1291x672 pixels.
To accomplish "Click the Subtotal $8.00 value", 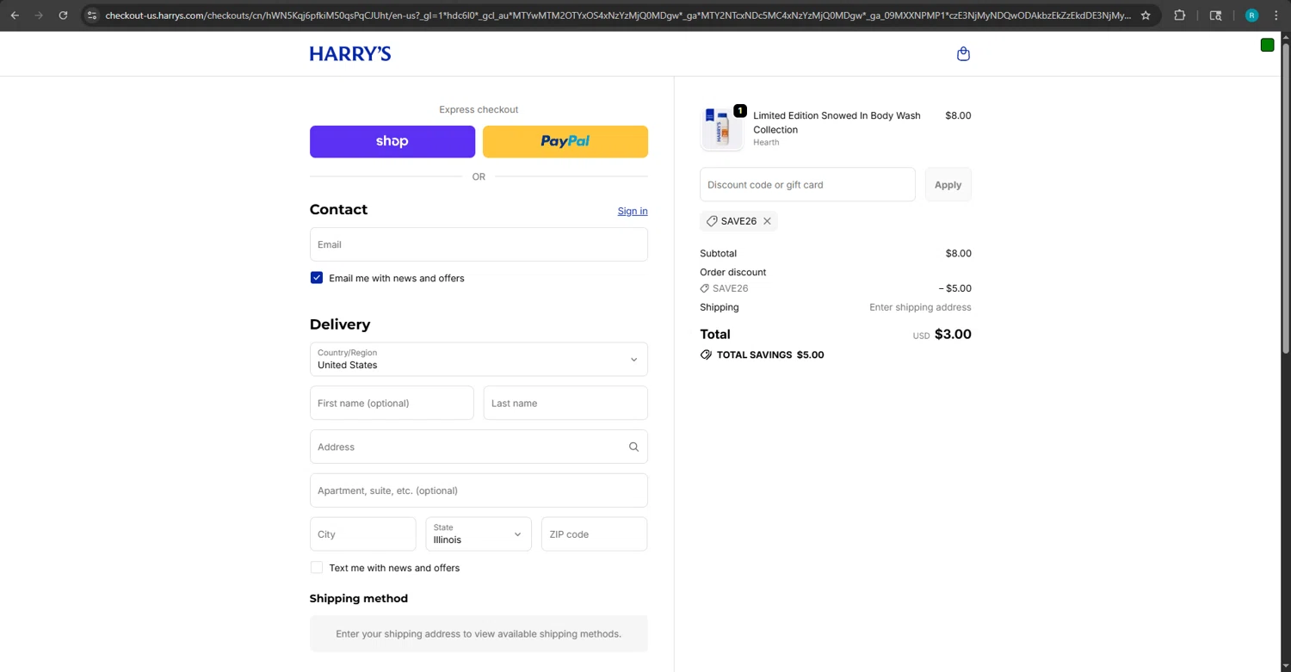I will pyautogui.click(x=958, y=253).
